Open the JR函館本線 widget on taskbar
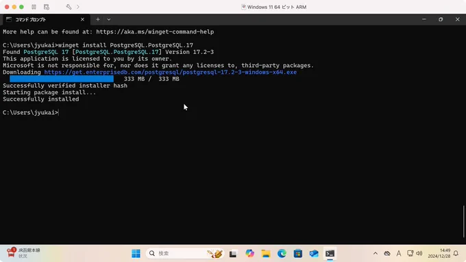This screenshot has width=466, height=262. (23, 253)
